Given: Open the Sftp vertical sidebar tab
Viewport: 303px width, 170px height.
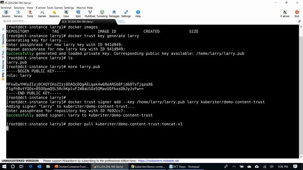Looking at the screenshot, I should (3, 76).
